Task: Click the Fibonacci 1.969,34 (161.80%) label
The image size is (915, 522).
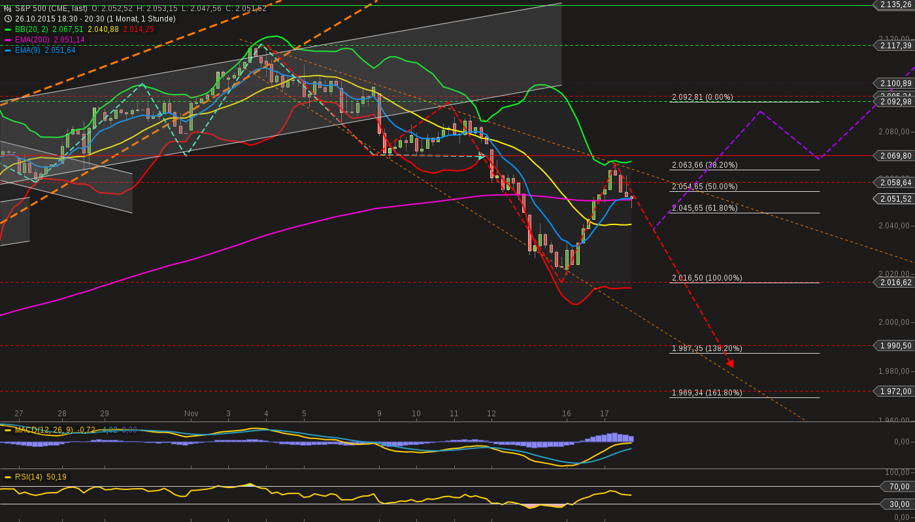Action: click(707, 393)
